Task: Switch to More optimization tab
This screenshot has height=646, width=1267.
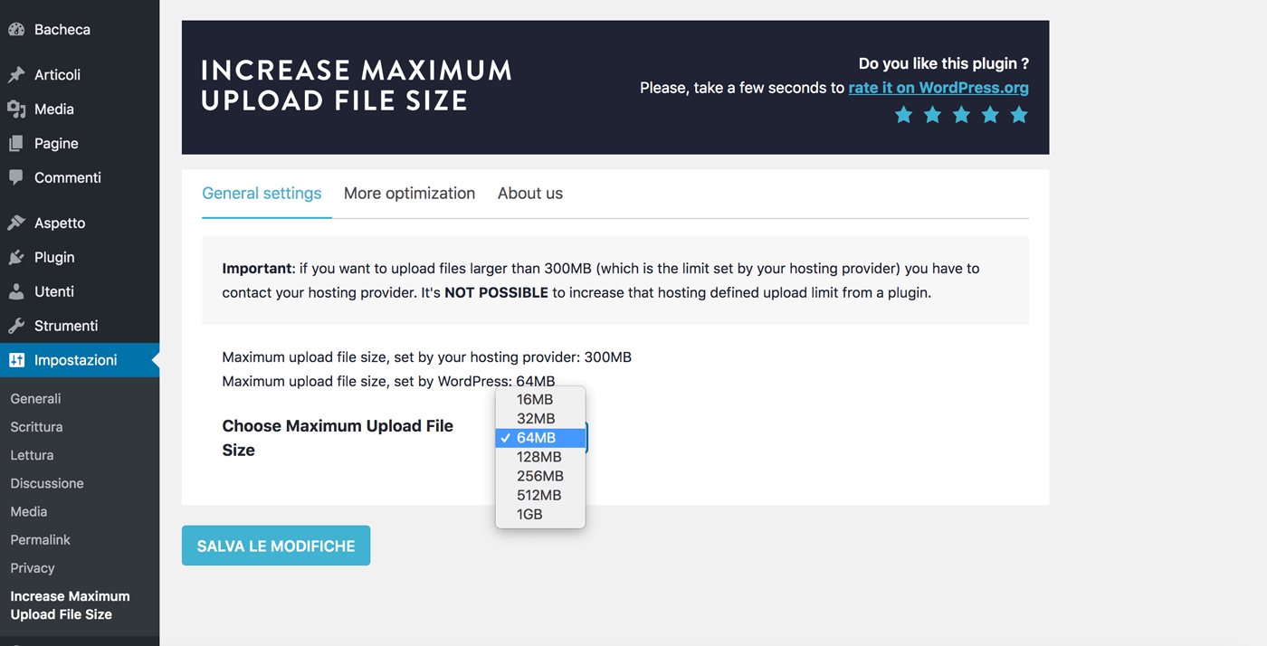Action: 409,194
